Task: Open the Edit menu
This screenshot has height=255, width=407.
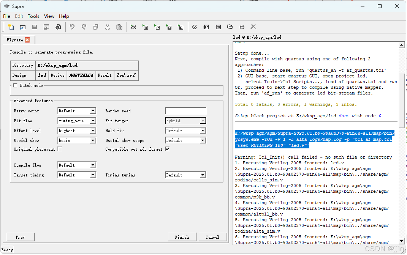Action: [x=19, y=16]
